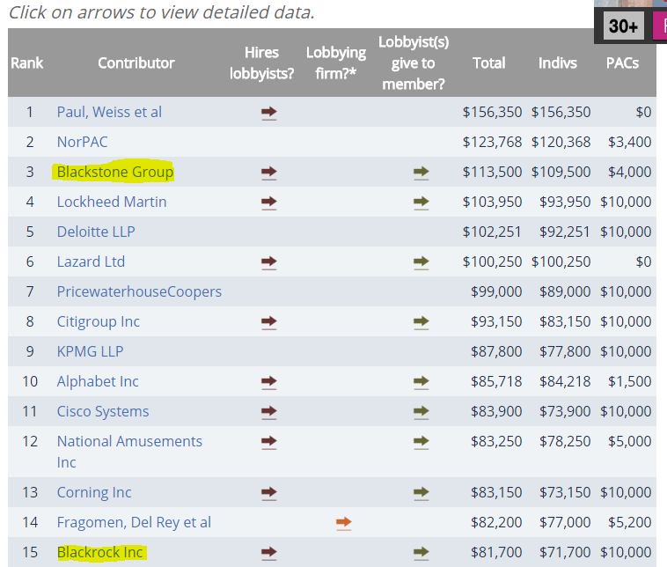Click the $99,000 total for PricewaterhouseCoopers
This screenshot has height=567, width=667.
[x=496, y=291]
